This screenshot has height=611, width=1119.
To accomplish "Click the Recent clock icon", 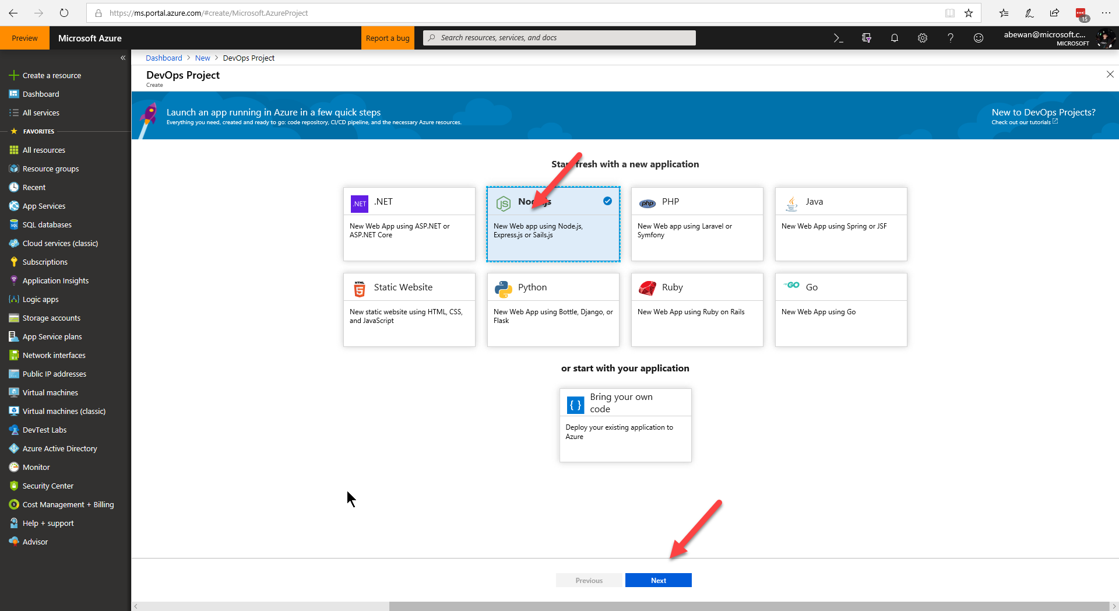I will point(14,187).
